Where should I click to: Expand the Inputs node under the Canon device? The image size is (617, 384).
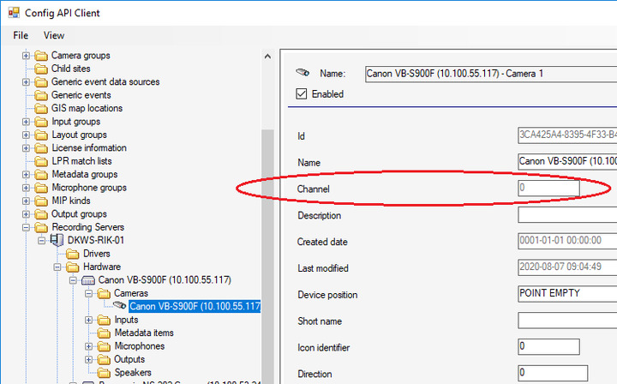pyautogui.click(x=88, y=320)
